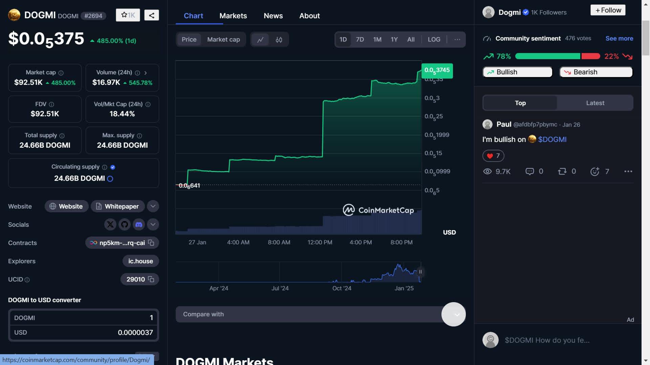The image size is (650, 365).
Task: Switch community feed to Top
Action: tap(520, 103)
